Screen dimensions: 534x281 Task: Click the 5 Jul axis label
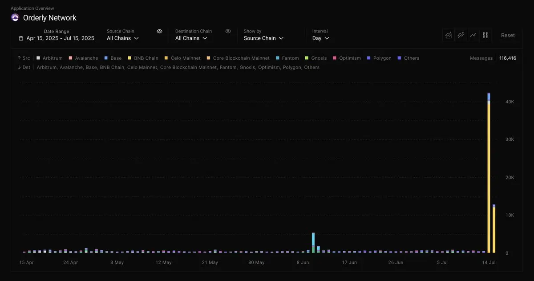pyautogui.click(x=442, y=263)
